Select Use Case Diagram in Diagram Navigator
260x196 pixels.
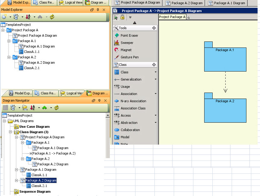click(32, 127)
